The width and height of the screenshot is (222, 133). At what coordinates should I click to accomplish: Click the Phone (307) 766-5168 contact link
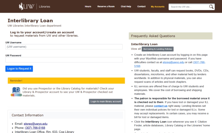tap(35, 128)
